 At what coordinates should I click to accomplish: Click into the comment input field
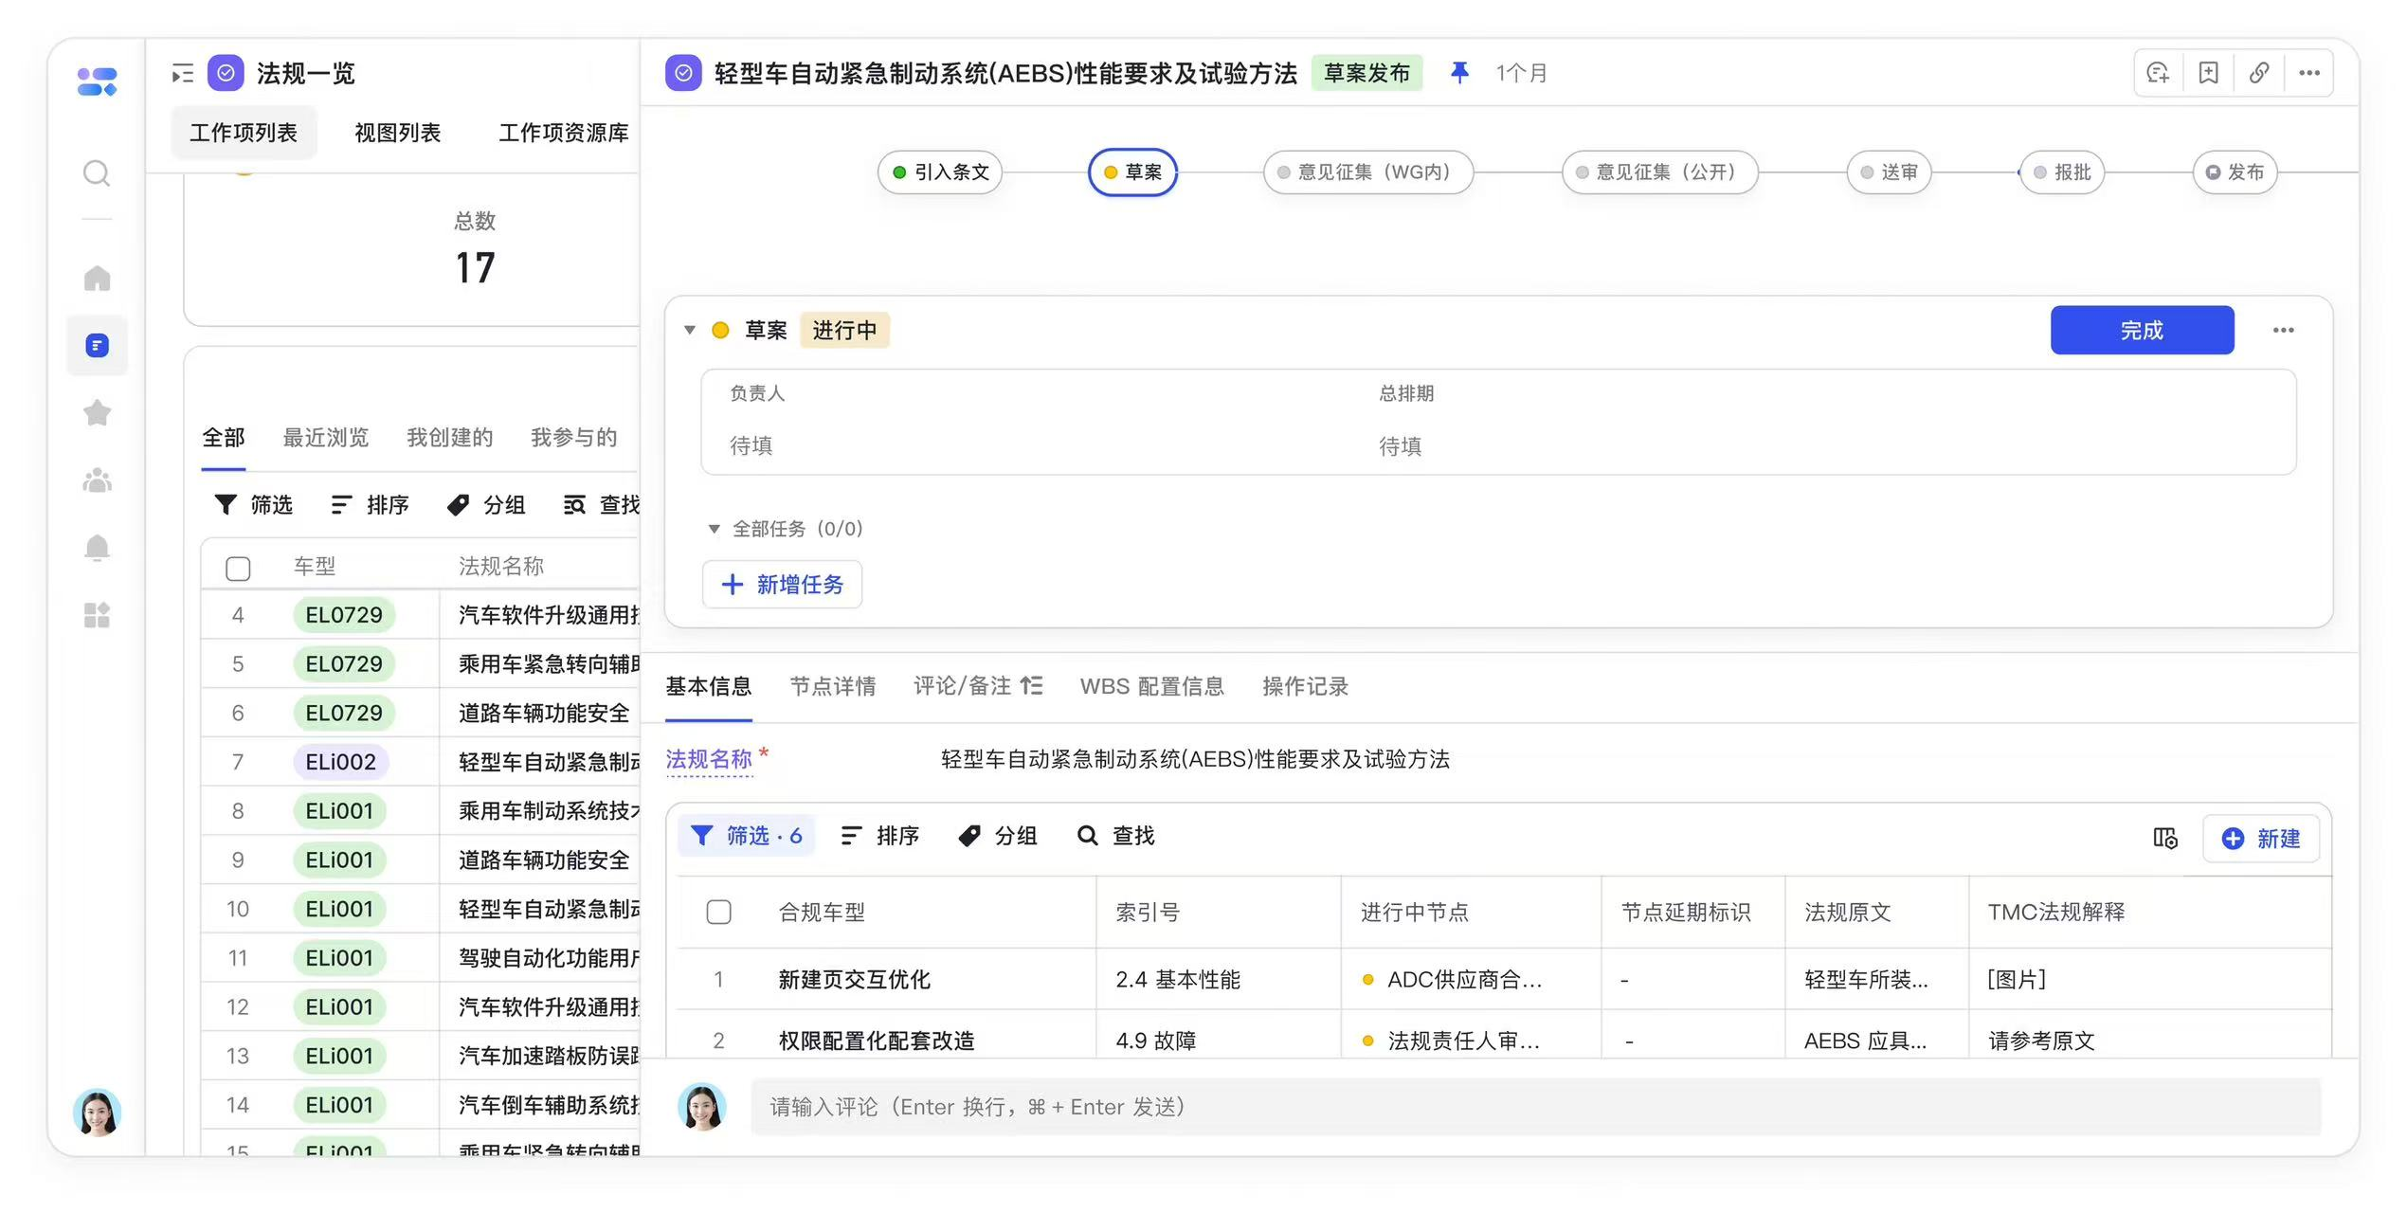pyautogui.click(x=1535, y=1107)
